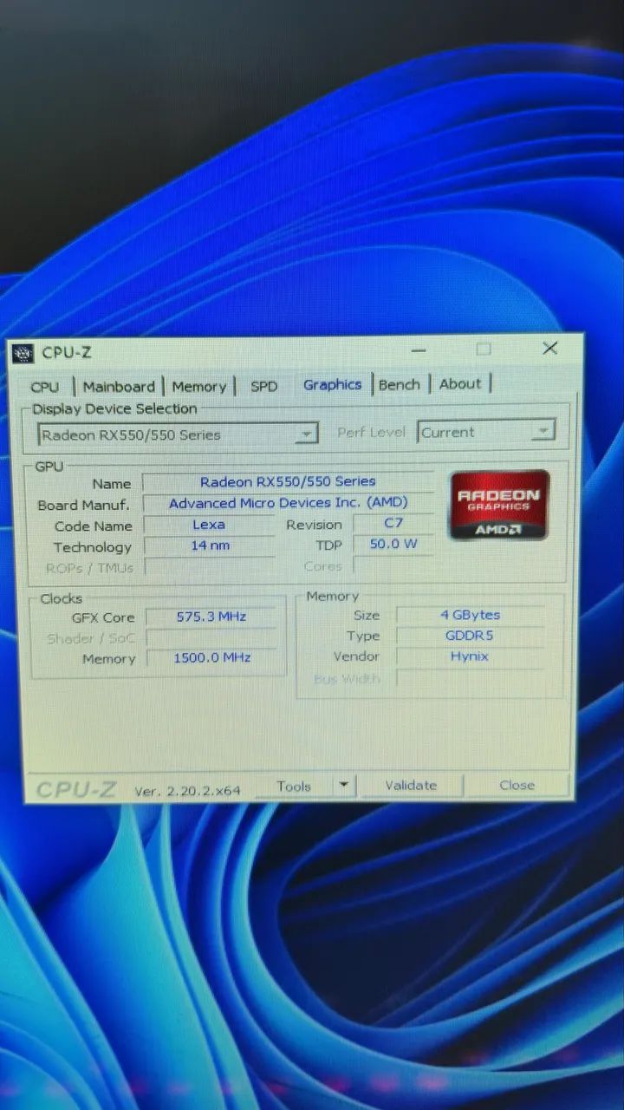Open the Mainboard tab
This screenshot has height=1110, width=624.
coord(119,387)
